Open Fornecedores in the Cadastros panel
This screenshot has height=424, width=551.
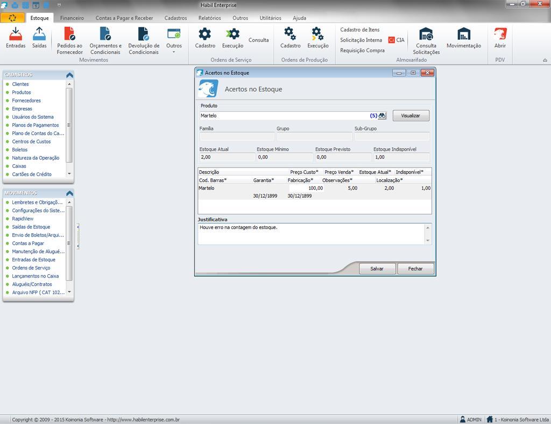coord(26,101)
